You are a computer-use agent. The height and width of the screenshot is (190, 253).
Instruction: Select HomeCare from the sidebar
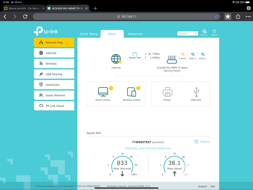(x=54, y=85)
